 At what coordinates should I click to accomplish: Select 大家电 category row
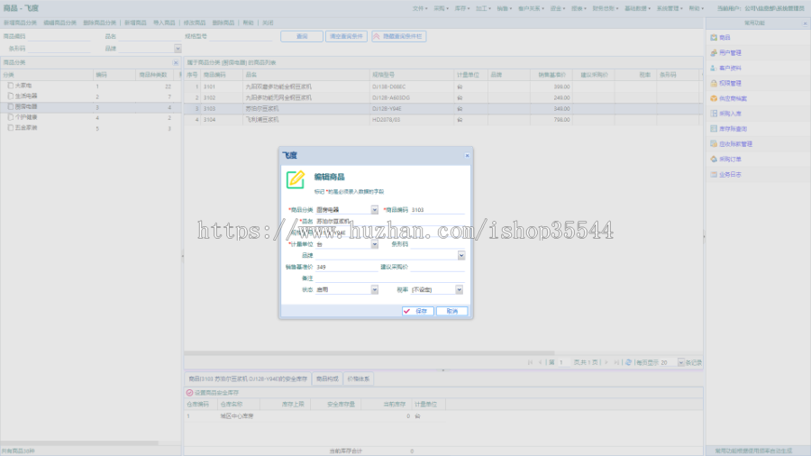tap(90, 86)
